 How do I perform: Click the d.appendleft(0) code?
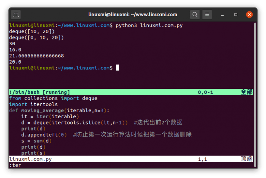coord(44,135)
